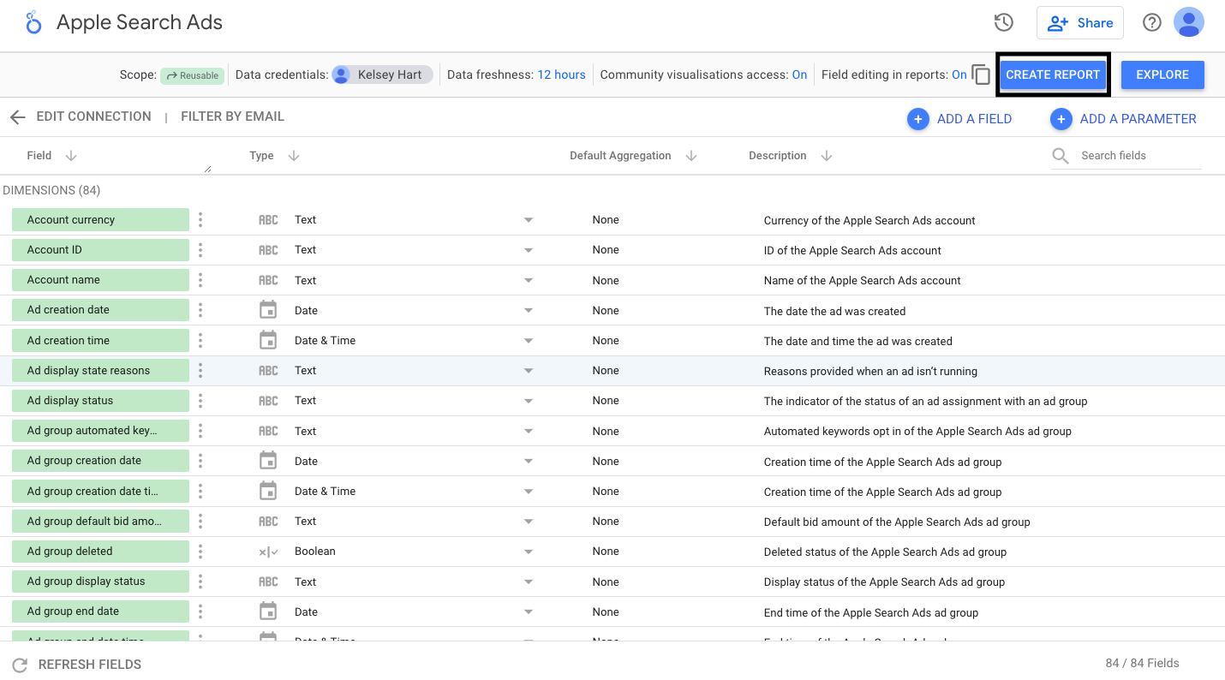Open the Looker Studio home logo
The height and width of the screenshot is (680, 1225).
point(33,22)
